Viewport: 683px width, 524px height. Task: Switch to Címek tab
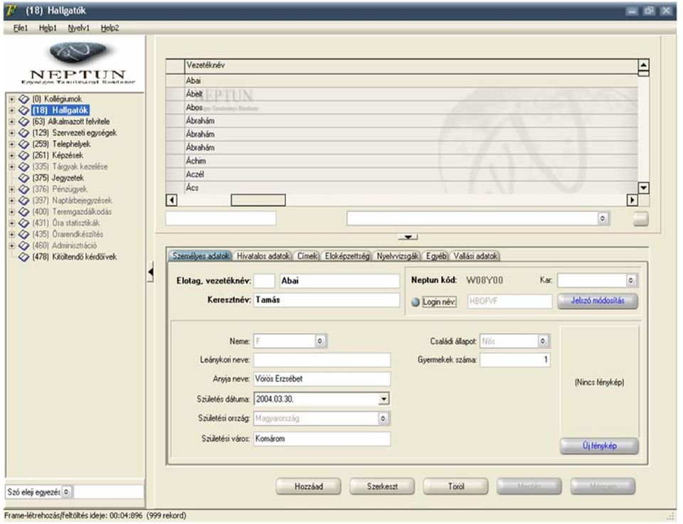point(307,257)
